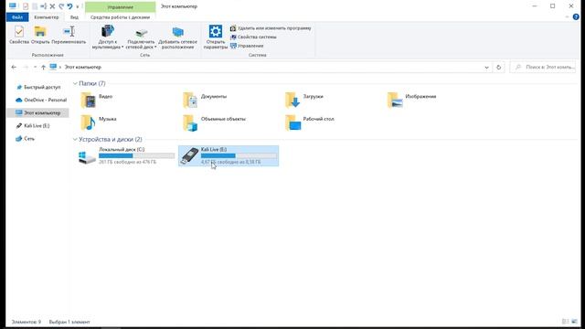585x329 pixels.
Task: Open Быстрый доступ in the sidebar
Action: click(38, 87)
